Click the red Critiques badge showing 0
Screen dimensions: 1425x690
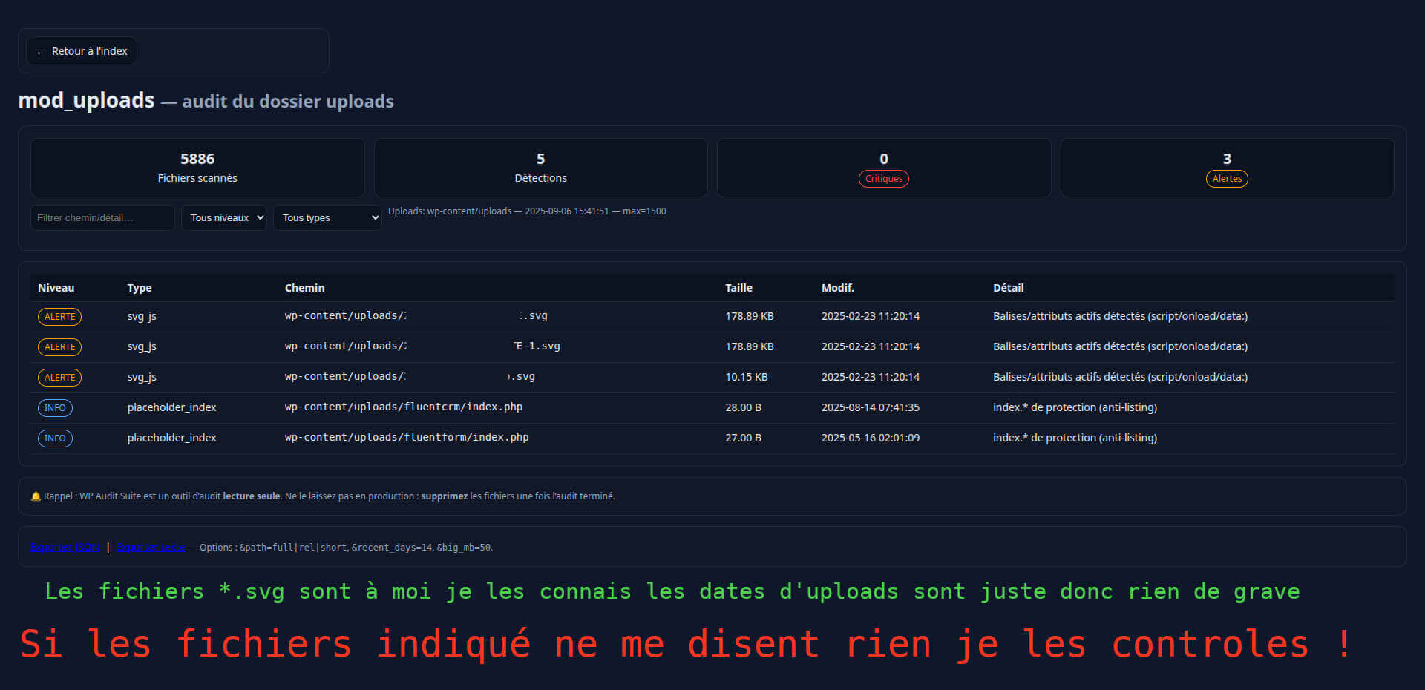coord(883,178)
